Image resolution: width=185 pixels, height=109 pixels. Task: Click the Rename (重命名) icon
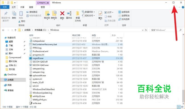[69, 13]
